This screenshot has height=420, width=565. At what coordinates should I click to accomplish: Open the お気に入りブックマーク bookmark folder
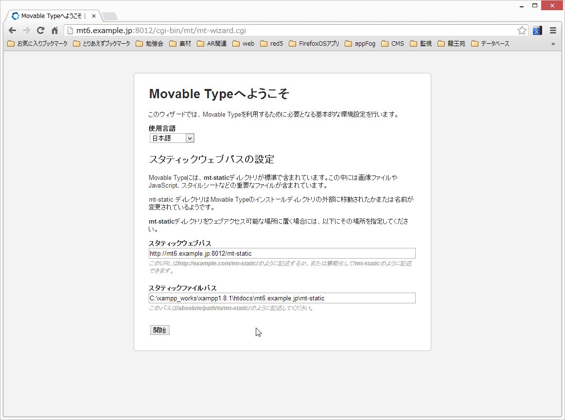(x=37, y=44)
